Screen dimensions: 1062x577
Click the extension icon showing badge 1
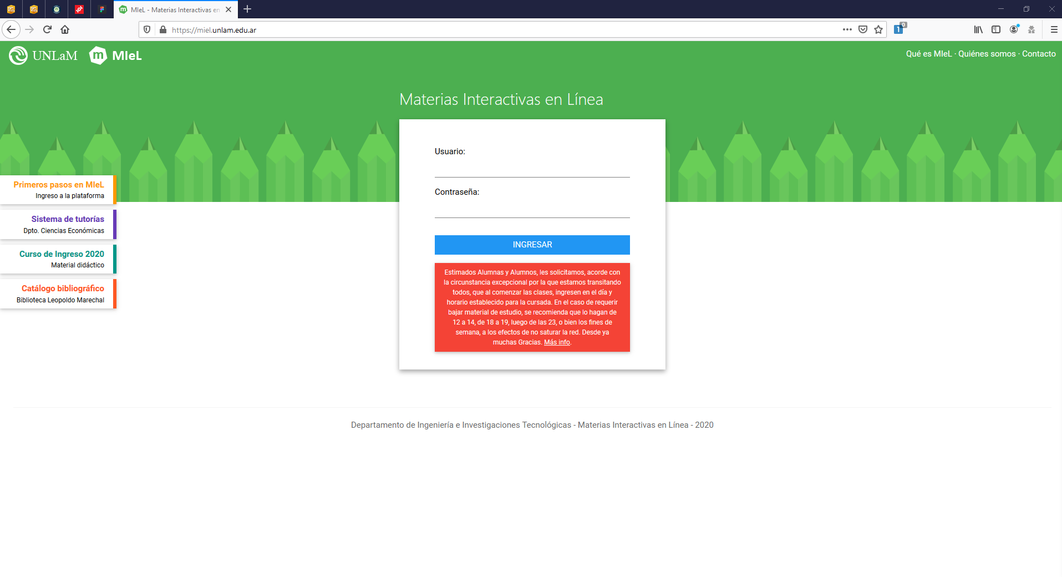(x=899, y=29)
